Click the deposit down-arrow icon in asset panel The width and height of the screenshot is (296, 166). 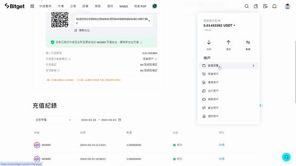pyautogui.click(x=209, y=42)
